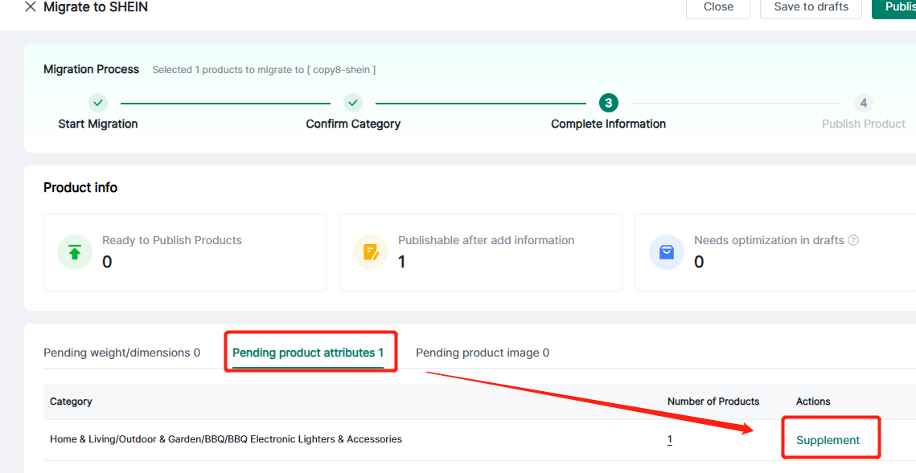Select the Ready to Publish Products card
The image size is (916, 473).
184,251
